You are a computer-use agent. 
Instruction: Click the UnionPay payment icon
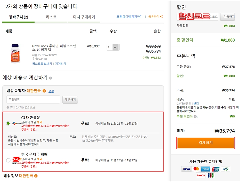(215, 169)
